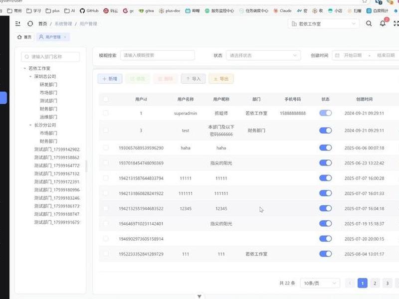Click the 删除 button

point(166,79)
